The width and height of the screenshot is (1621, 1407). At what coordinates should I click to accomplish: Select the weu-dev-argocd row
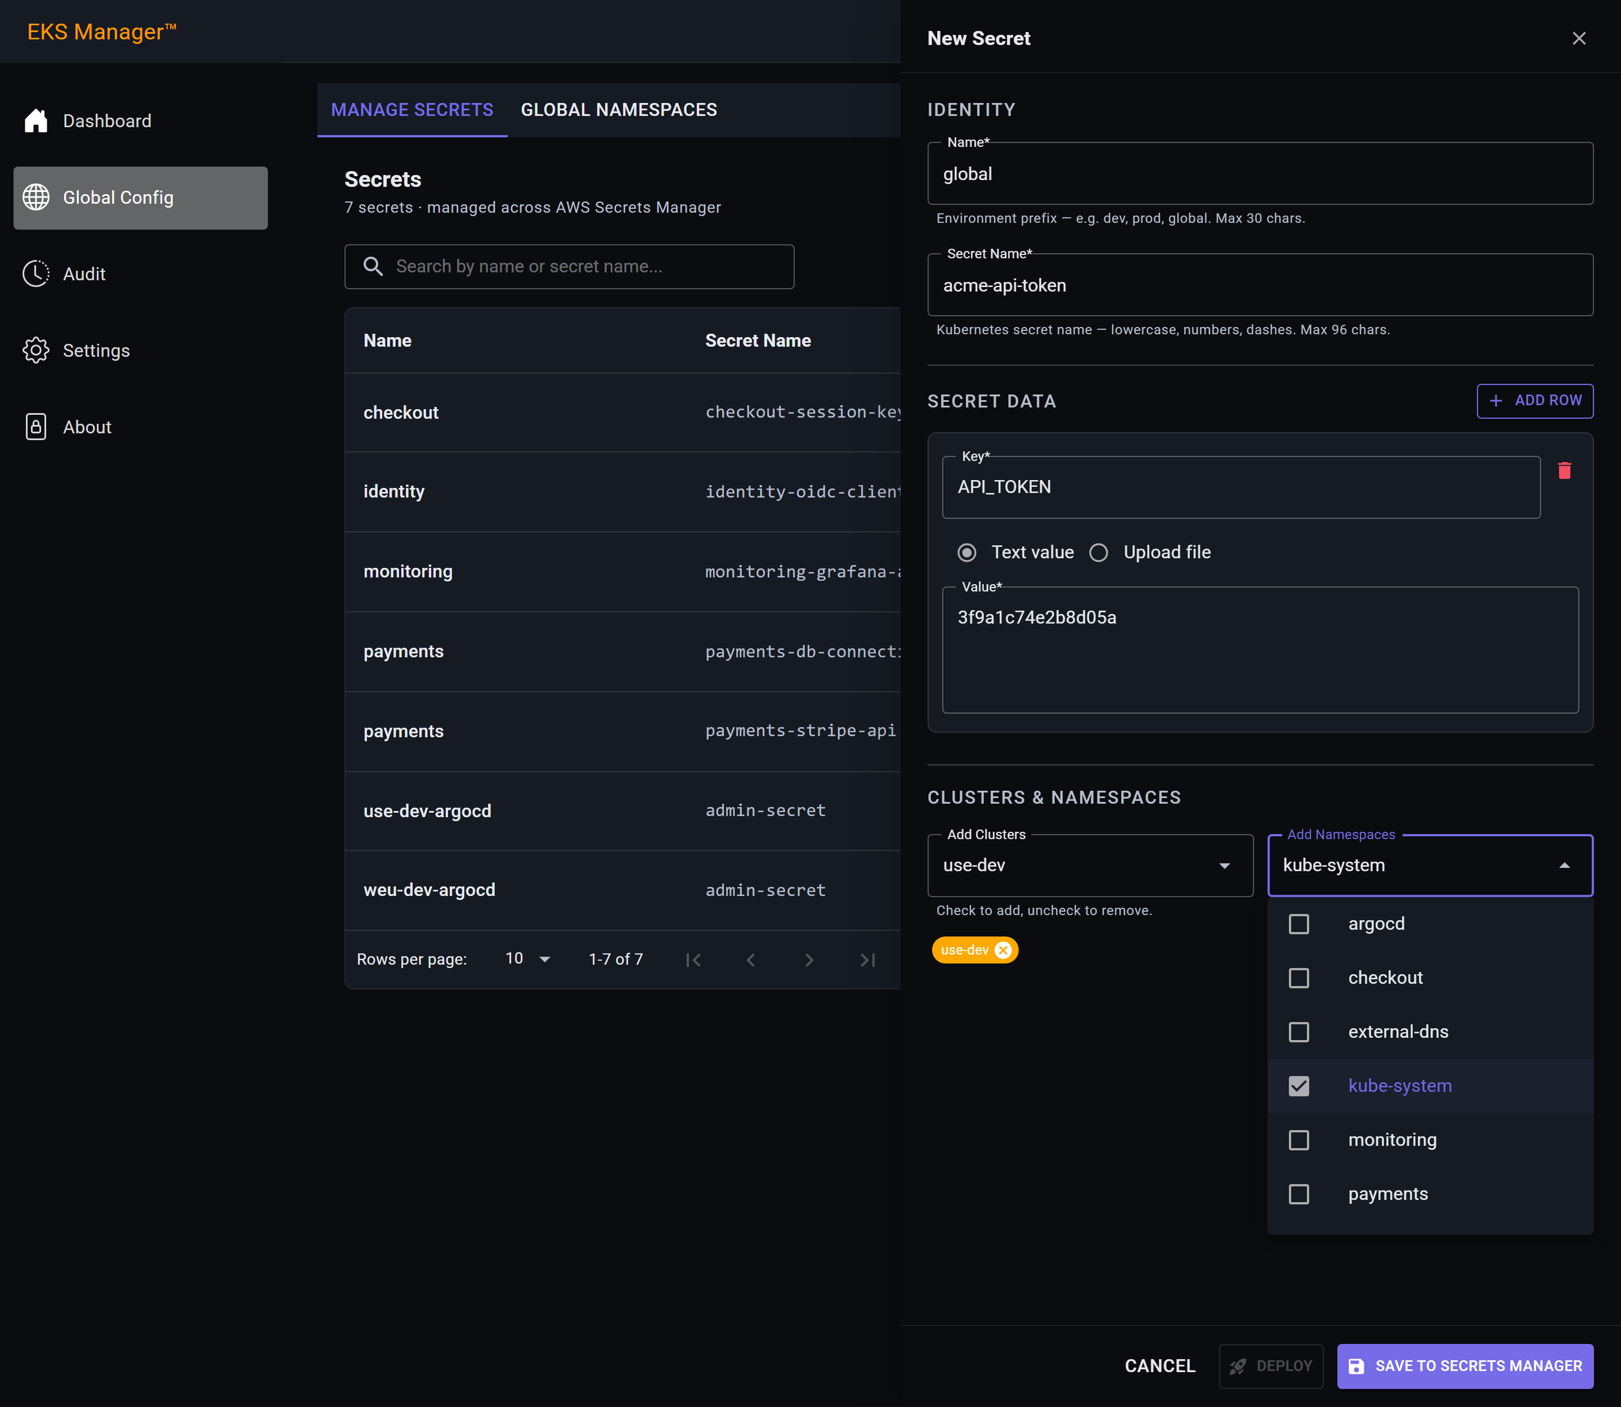coord(623,891)
